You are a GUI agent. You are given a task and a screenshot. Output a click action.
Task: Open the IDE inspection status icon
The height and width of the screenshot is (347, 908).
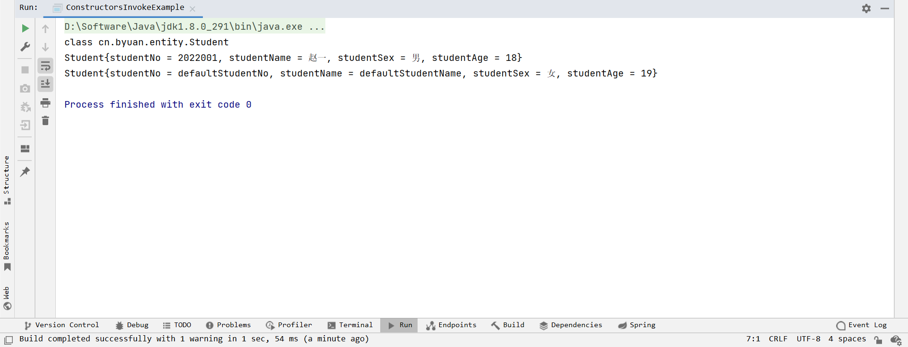coord(896,339)
